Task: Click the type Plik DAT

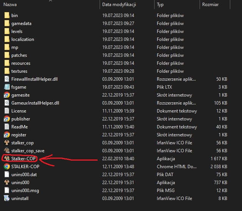Action: 165,174
